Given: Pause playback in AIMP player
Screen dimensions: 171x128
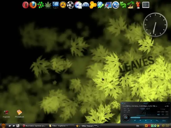Looking at the screenshot, I should point(126,117).
